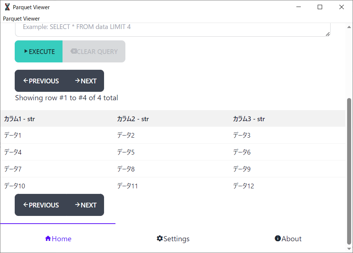The image size is (353, 253).
Task: Minimize the Parquet Viewer window
Action: 299,7
